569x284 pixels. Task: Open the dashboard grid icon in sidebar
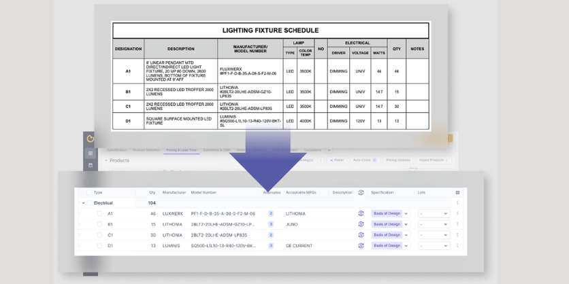(x=91, y=154)
